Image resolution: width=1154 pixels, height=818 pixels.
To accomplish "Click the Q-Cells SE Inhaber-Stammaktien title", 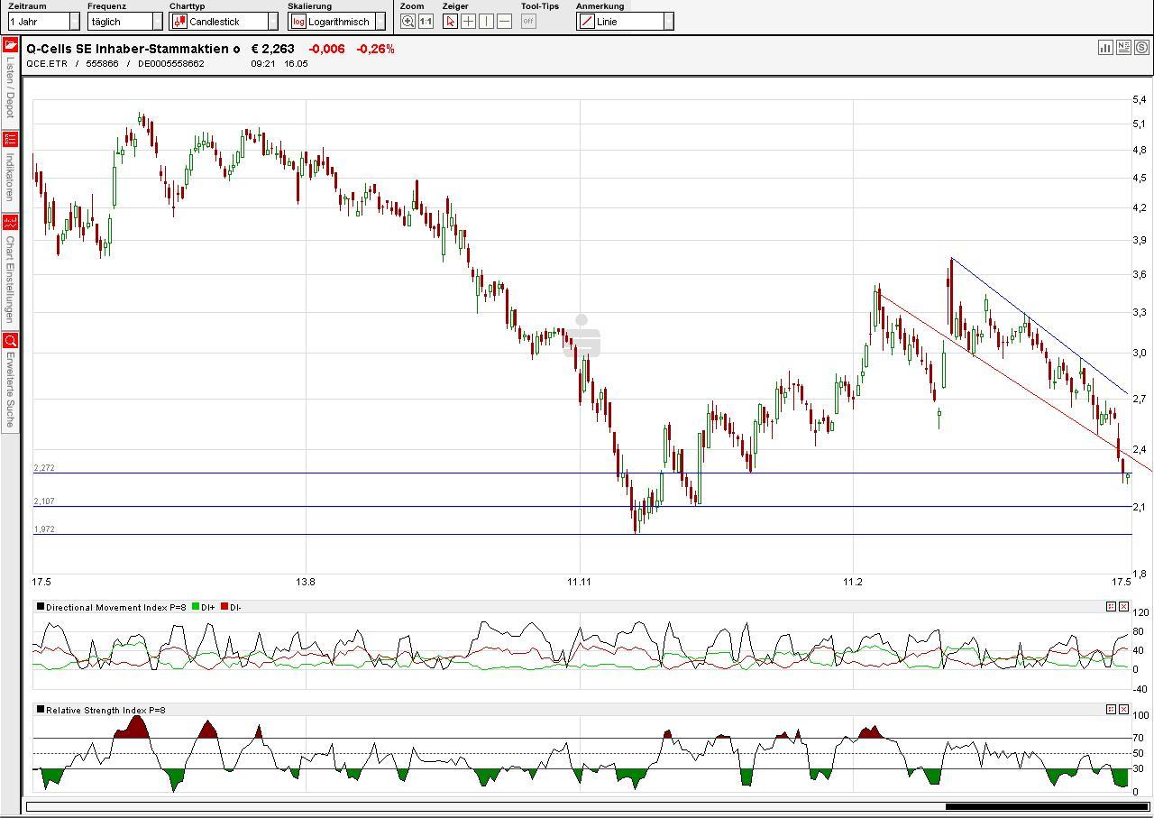I will pos(133,49).
